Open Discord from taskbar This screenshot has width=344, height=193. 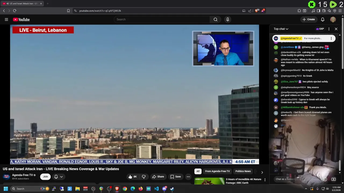coord(164,189)
